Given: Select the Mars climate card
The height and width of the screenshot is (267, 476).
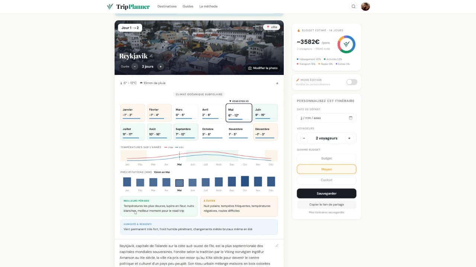Looking at the screenshot, I should tap(186, 113).
